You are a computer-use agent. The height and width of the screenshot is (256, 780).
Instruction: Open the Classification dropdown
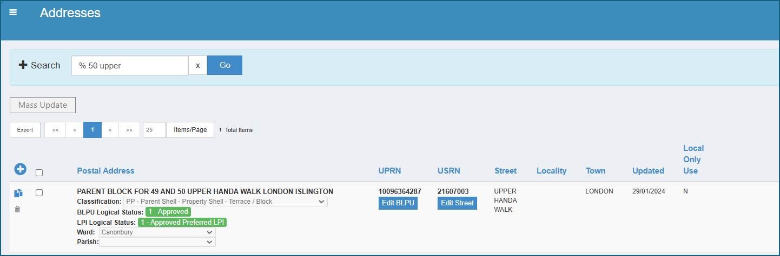click(x=225, y=202)
